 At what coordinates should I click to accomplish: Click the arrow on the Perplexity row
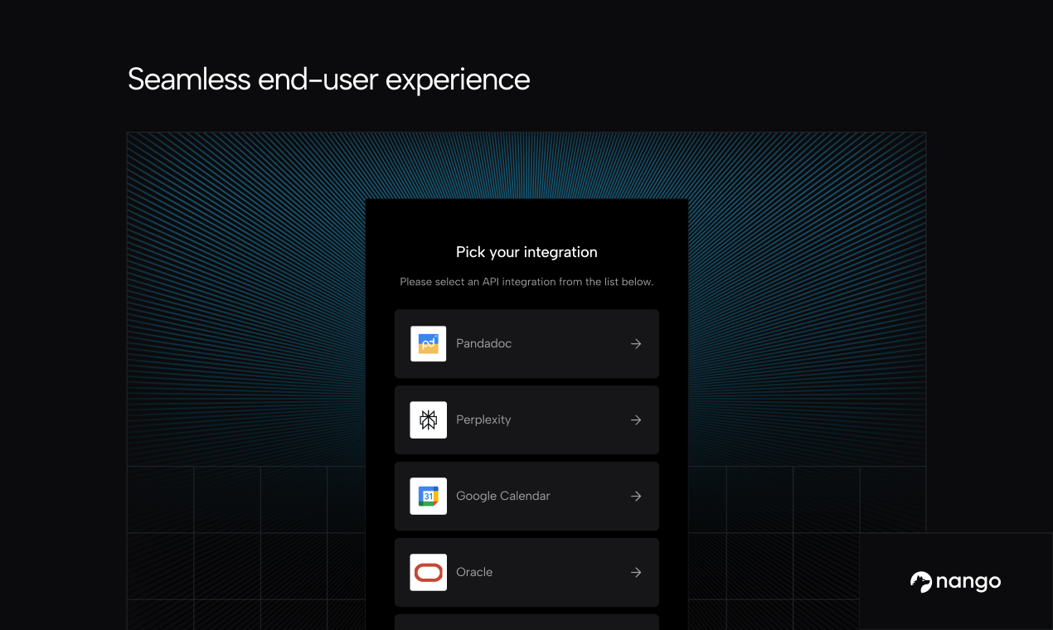pyautogui.click(x=636, y=420)
